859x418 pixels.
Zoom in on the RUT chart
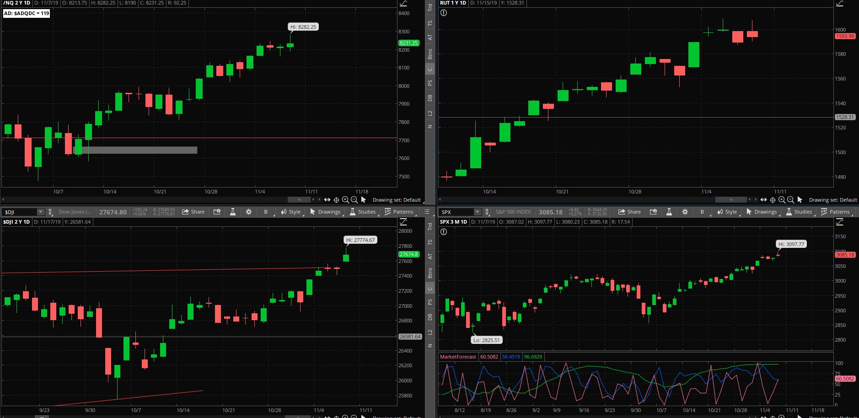pyautogui.click(x=782, y=200)
